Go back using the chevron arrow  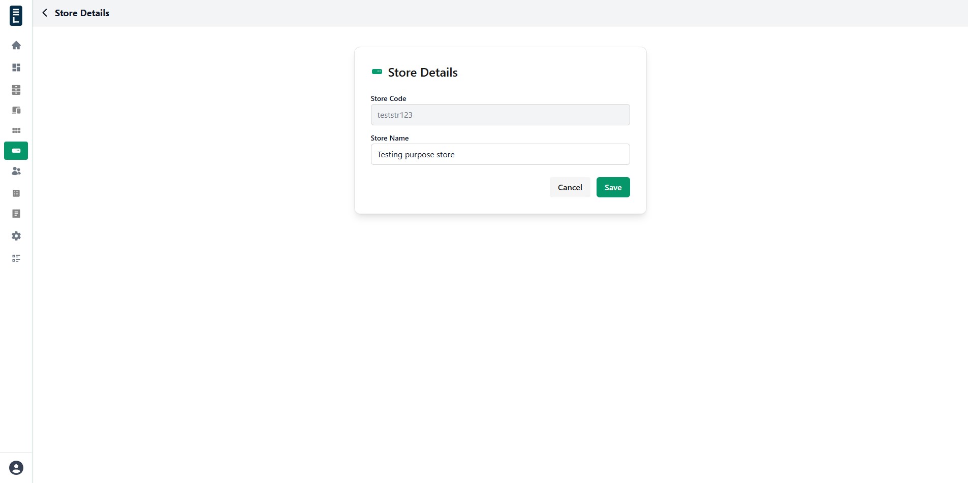tap(45, 13)
